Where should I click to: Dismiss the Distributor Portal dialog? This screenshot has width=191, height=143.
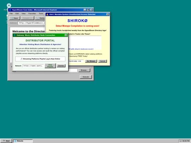61,66
